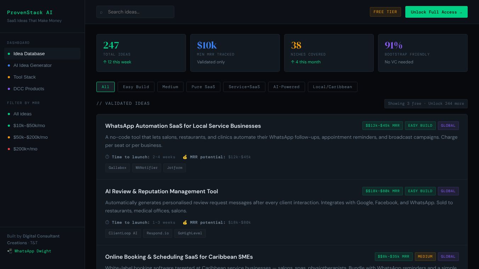Focus the Search ideas field
This screenshot has height=269, width=479.
click(135, 12)
